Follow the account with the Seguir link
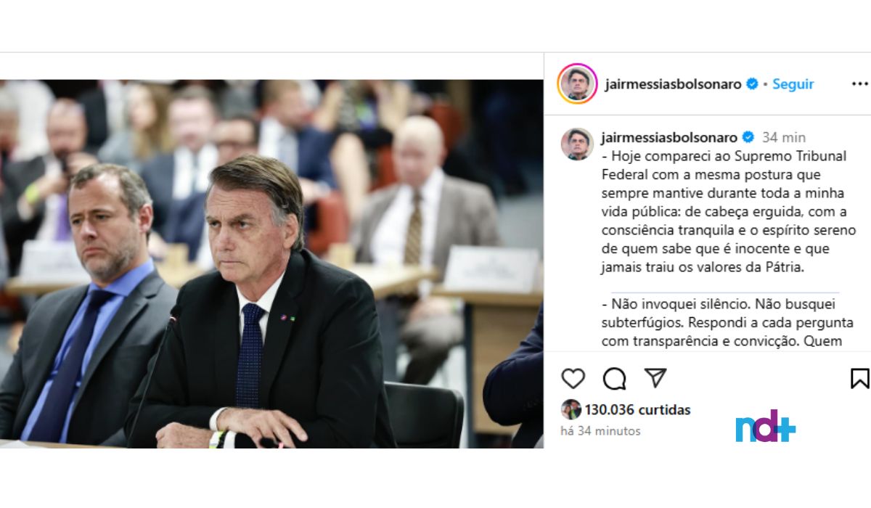This screenshot has width=871, height=508. (793, 84)
